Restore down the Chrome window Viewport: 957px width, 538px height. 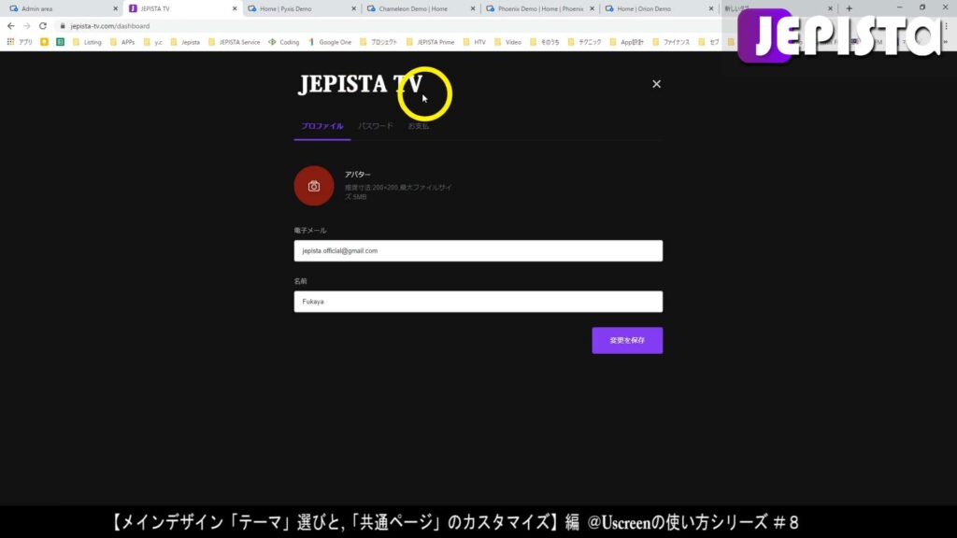pyautogui.click(x=922, y=7)
